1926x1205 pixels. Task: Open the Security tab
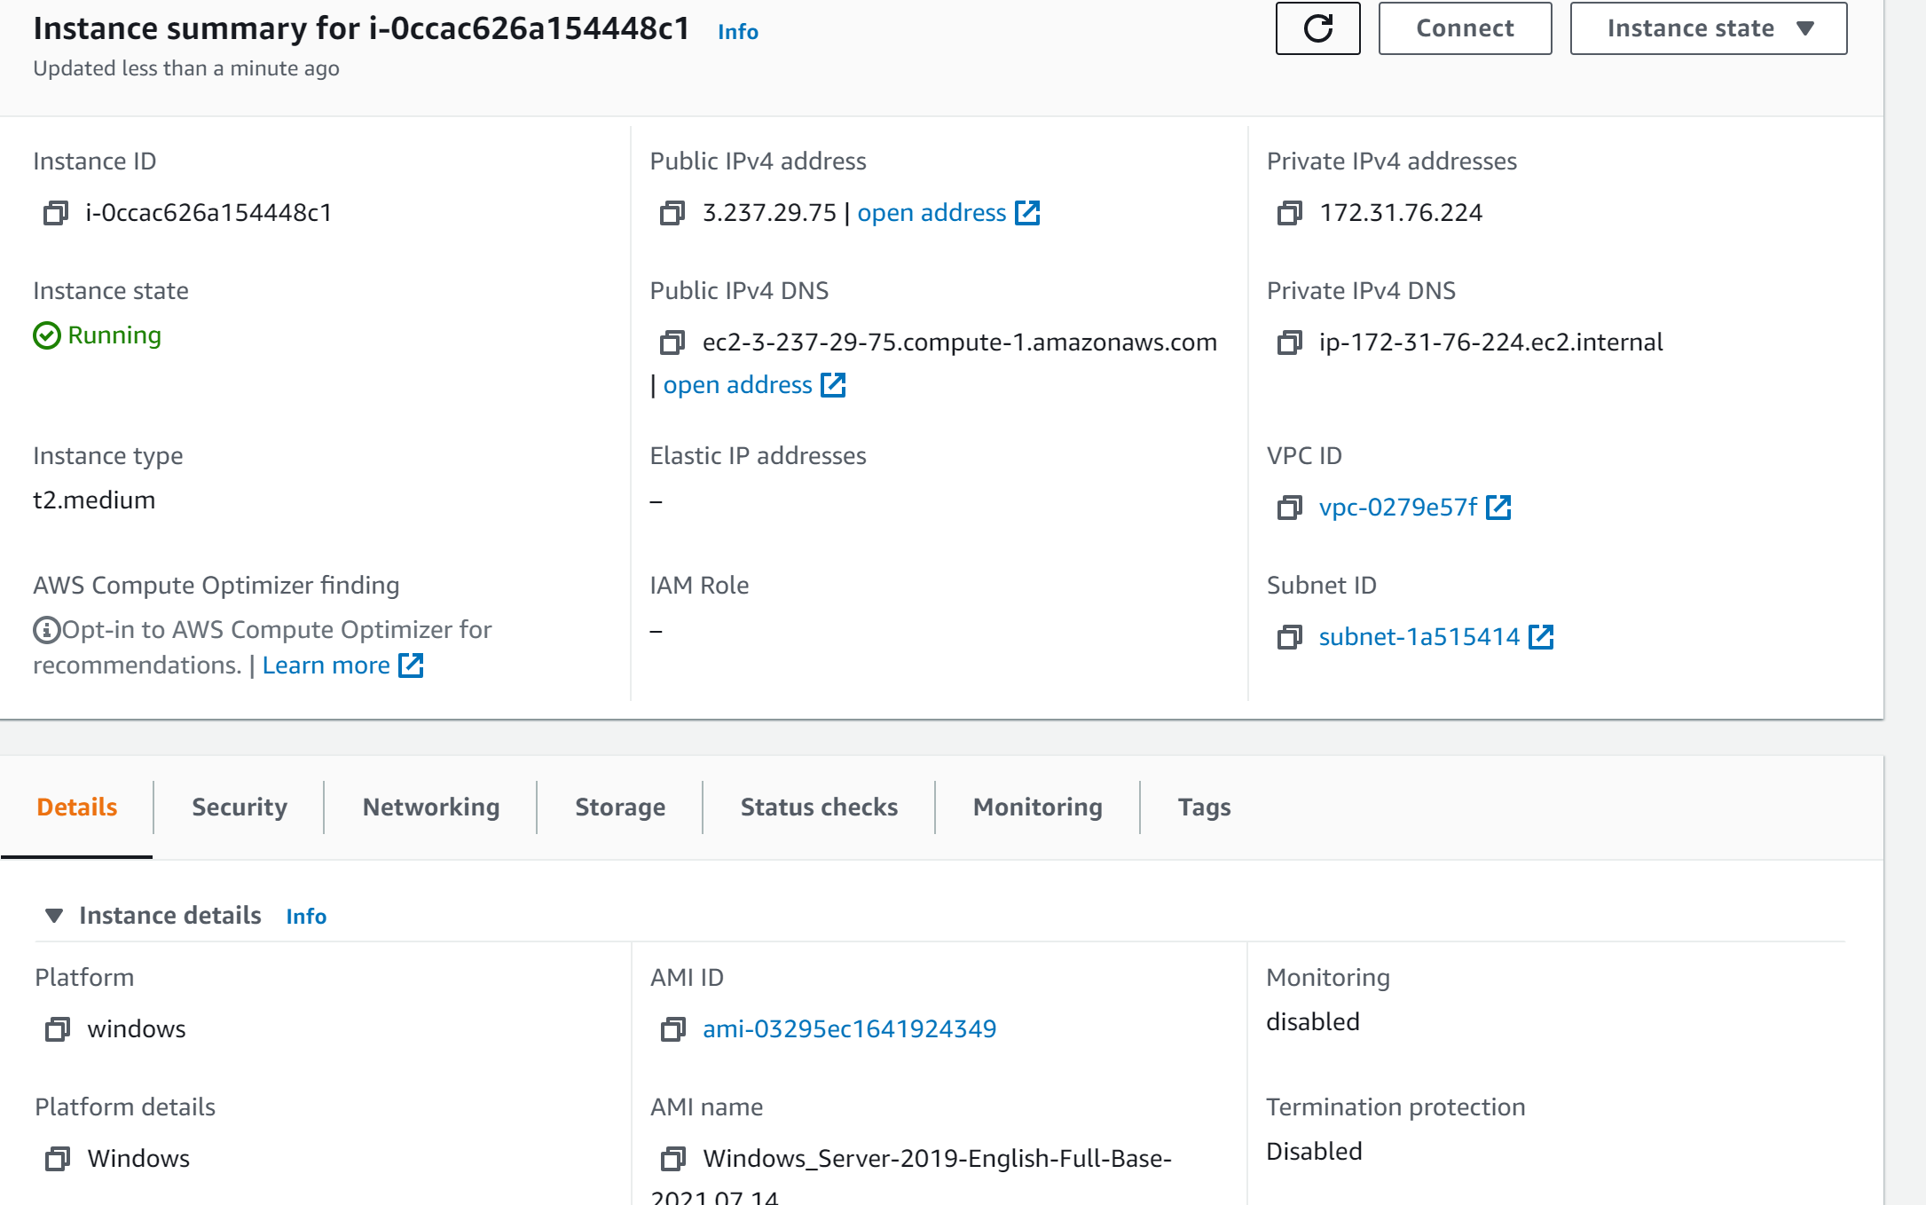[x=240, y=807]
